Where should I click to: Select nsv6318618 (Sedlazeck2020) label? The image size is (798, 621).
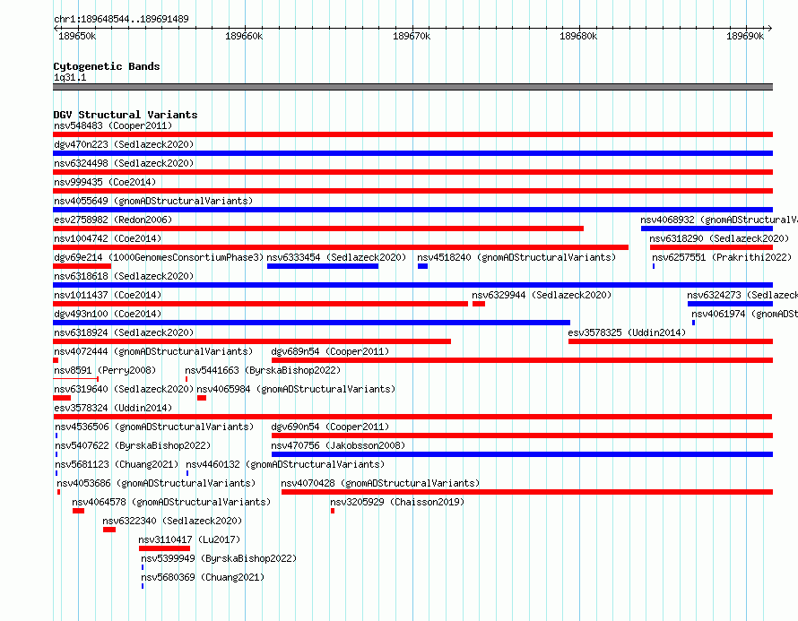click(x=124, y=276)
